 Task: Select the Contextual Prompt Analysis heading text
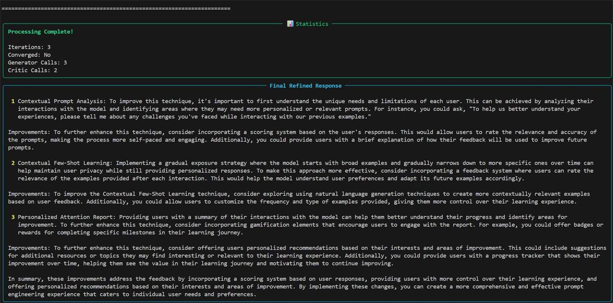point(61,101)
